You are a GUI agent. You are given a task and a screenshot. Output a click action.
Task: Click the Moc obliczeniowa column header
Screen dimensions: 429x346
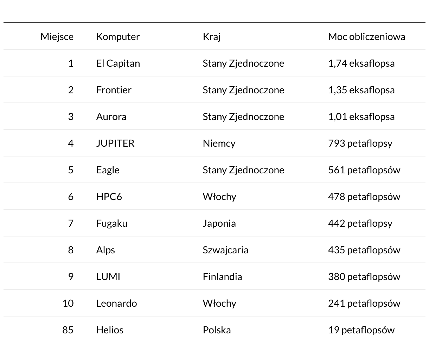tap(366, 36)
